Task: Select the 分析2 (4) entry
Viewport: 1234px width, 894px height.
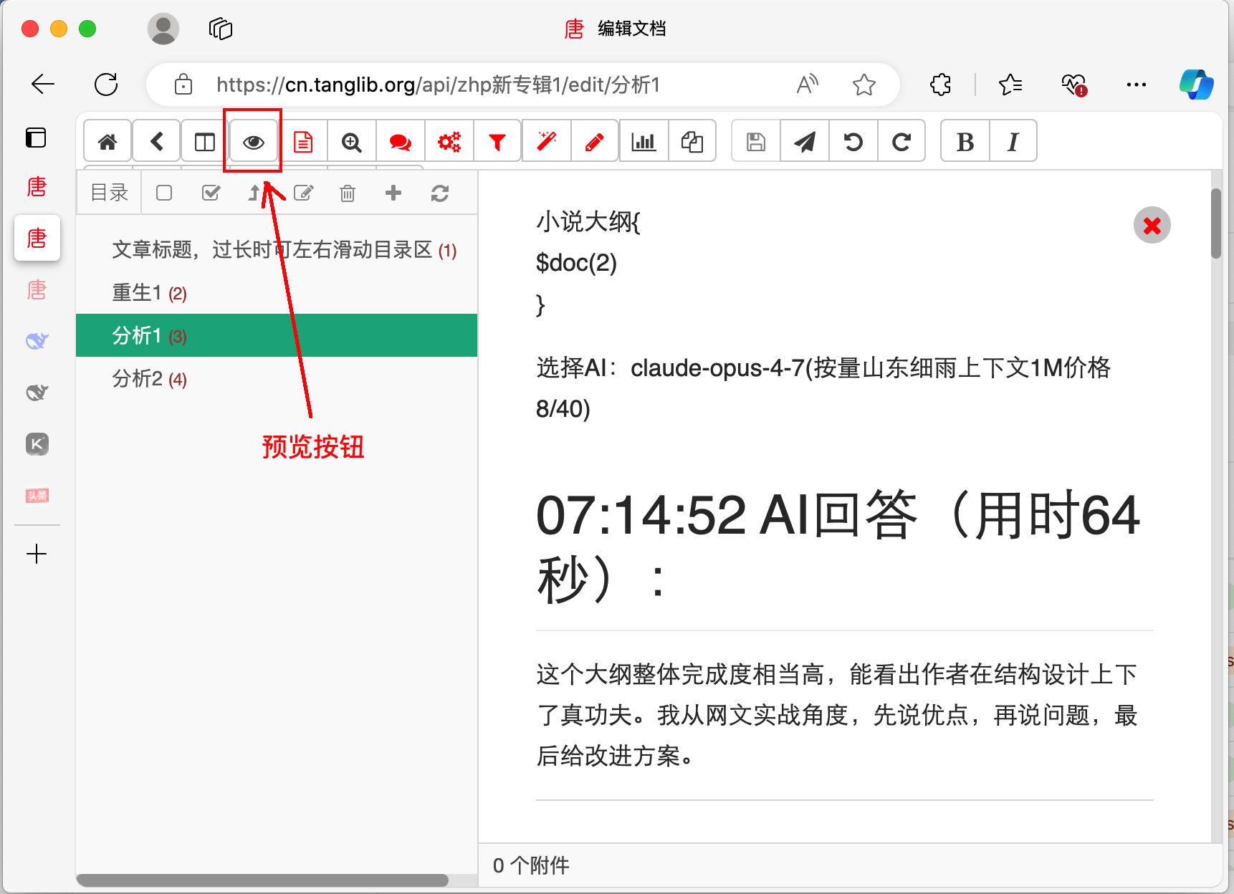Action: pos(277,378)
